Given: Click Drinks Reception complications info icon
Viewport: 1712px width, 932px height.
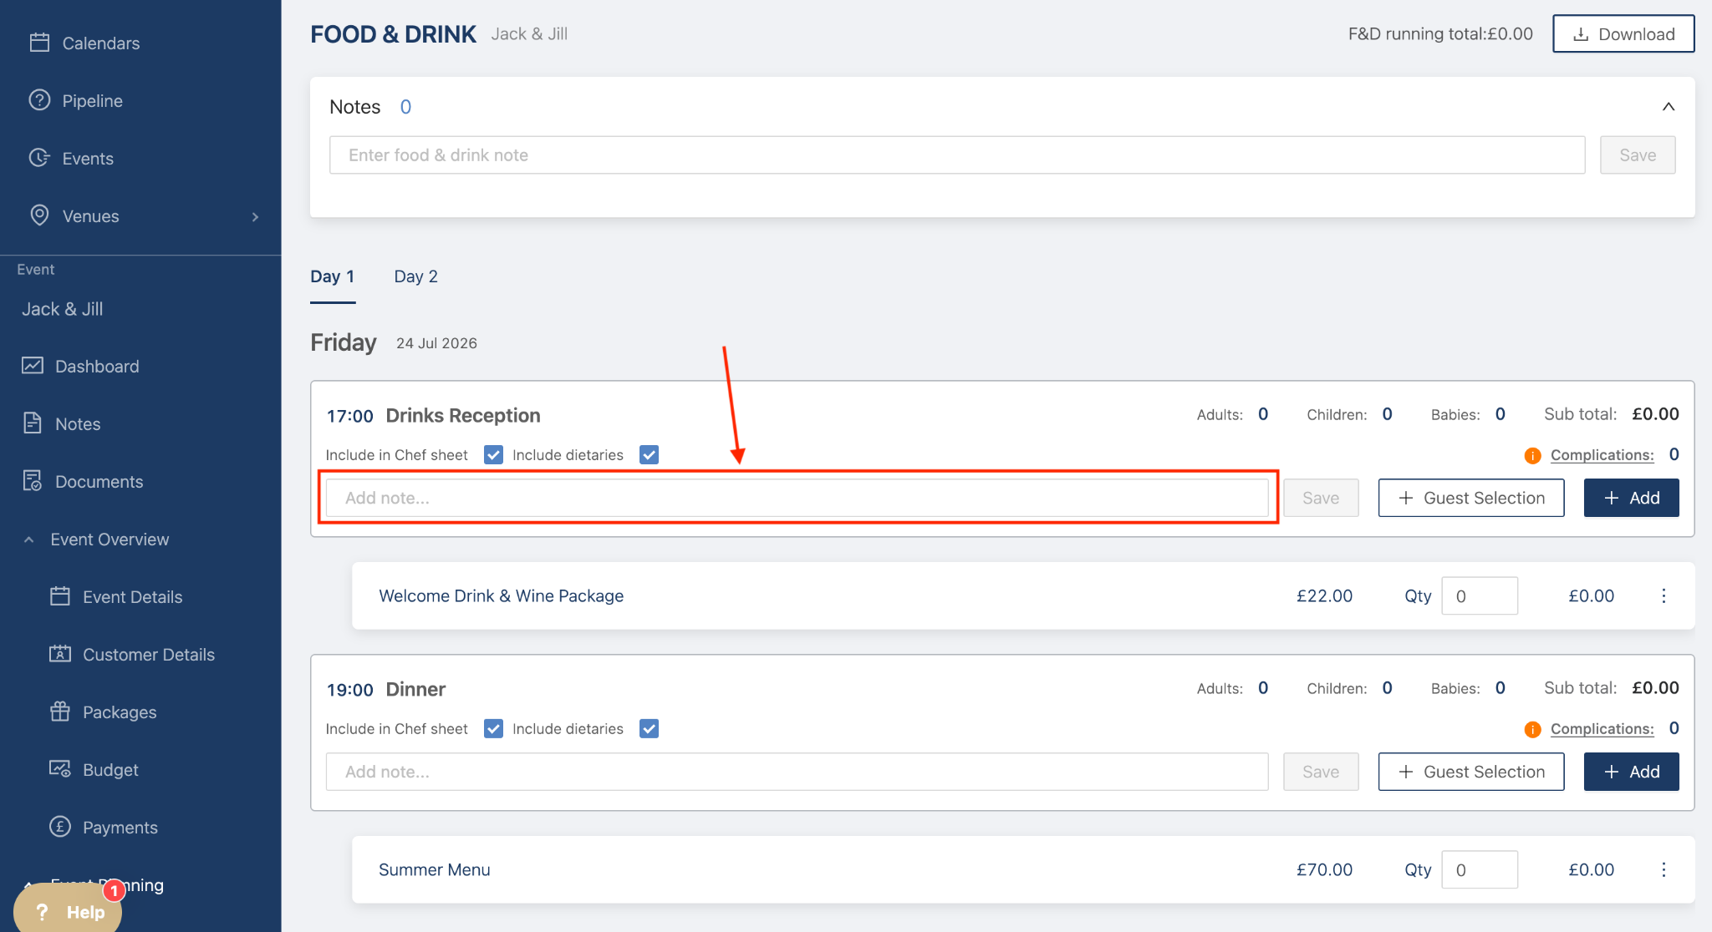Looking at the screenshot, I should [1532, 455].
